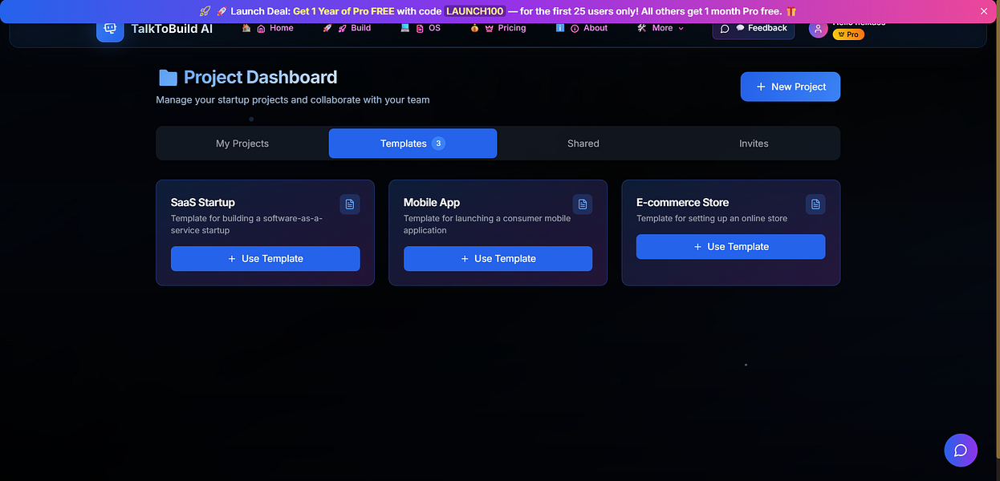Open the user avatar profile icon
Image resolution: width=1000 pixels, height=481 pixels.
click(818, 30)
